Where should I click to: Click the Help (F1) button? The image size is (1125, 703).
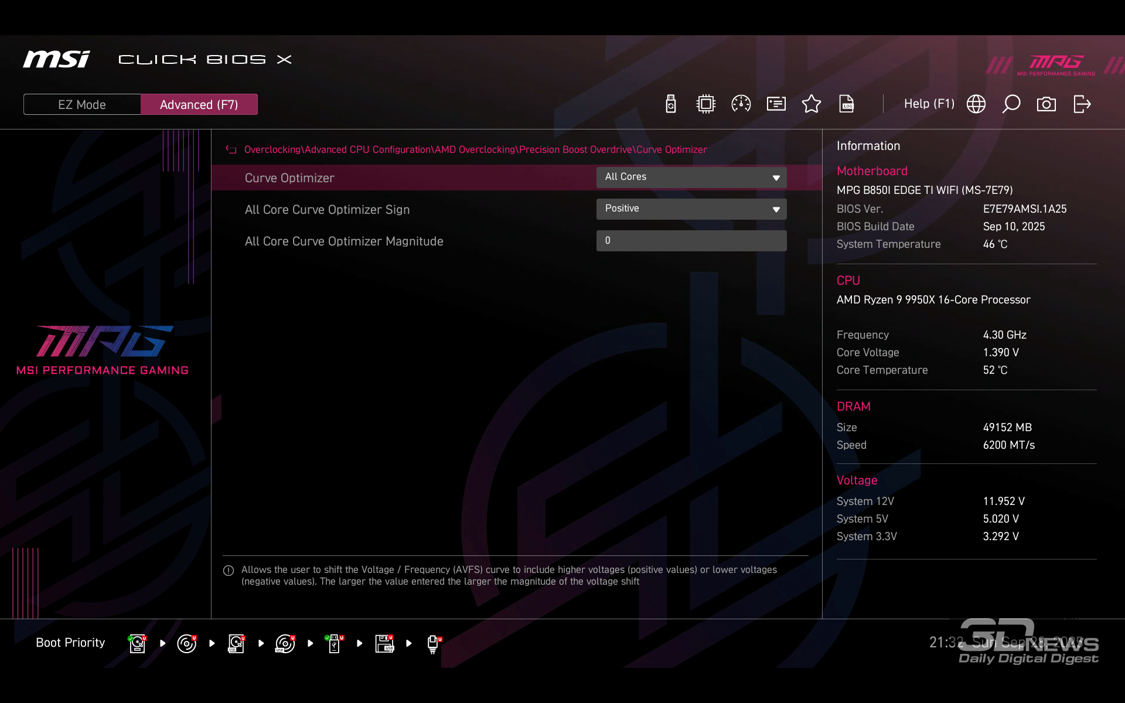[929, 104]
